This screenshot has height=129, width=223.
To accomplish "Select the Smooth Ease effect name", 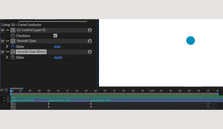I will [x=26, y=41].
